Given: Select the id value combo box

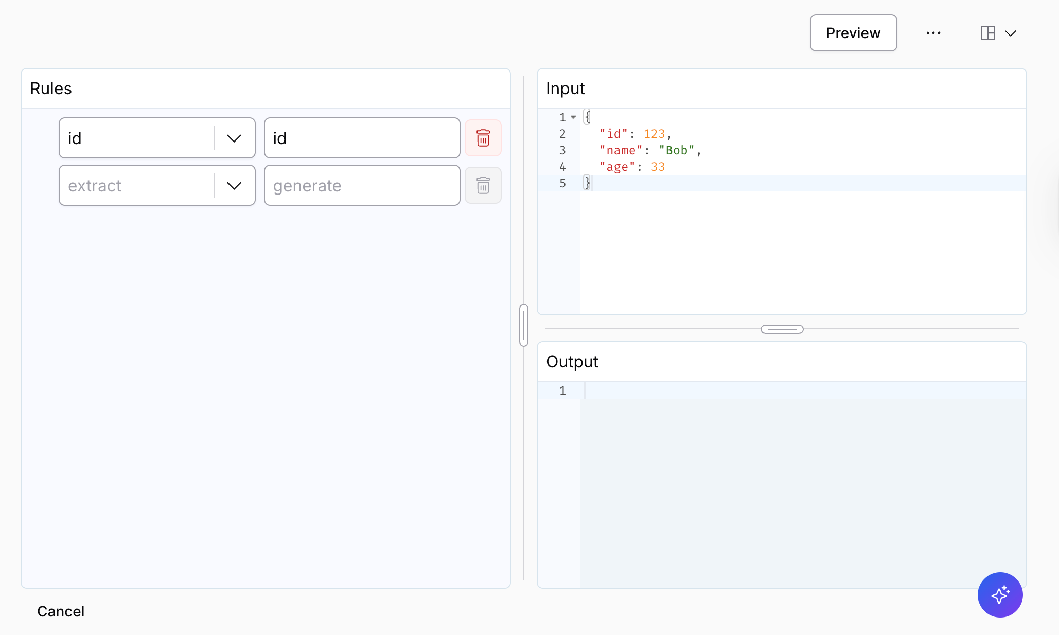Looking at the screenshot, I should pyautogui.click(x=157, y=138).
